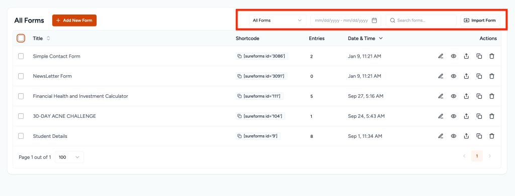Preview the Student Details form
Viewport: 515px width, 196px height.
click(454, 136)
